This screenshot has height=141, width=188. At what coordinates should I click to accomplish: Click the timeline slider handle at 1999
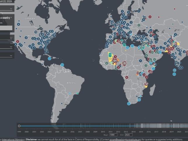coord(19,126)
